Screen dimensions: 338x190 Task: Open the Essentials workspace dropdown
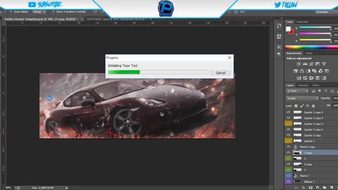click(x=326, y=12)
